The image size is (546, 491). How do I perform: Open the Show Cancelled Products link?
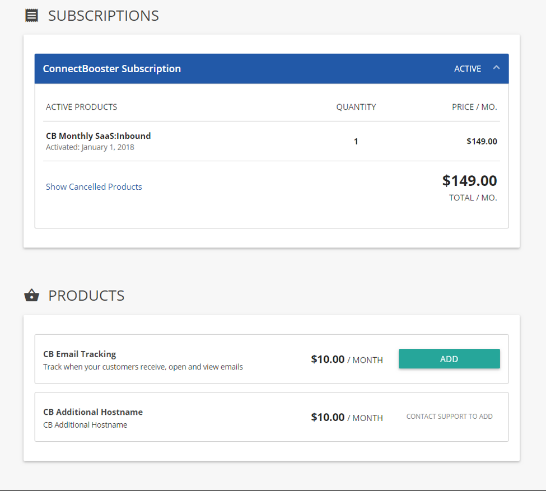click(94, 187)
